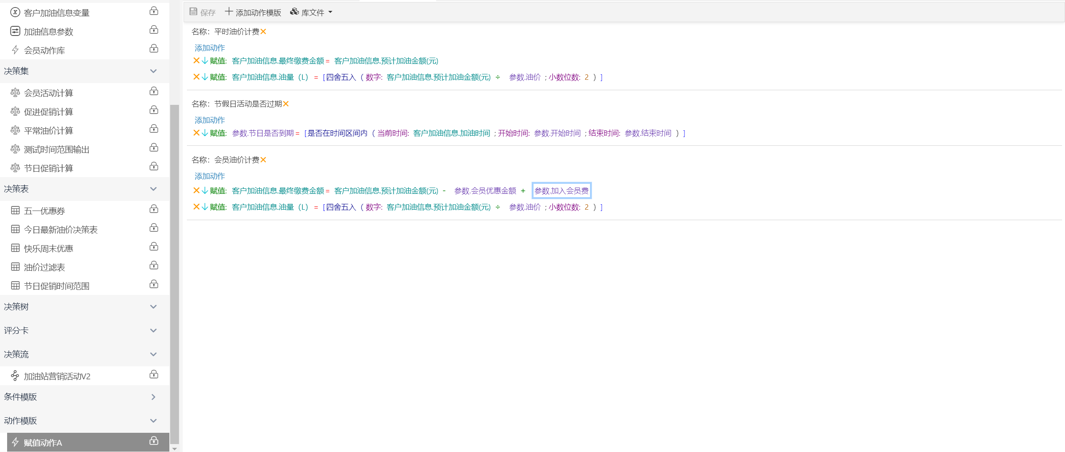The width and height of the screenshot is (1065, 452).
Task: Toggle the lock icon next to 五一优惠券
Action: (x=154, y=209)
